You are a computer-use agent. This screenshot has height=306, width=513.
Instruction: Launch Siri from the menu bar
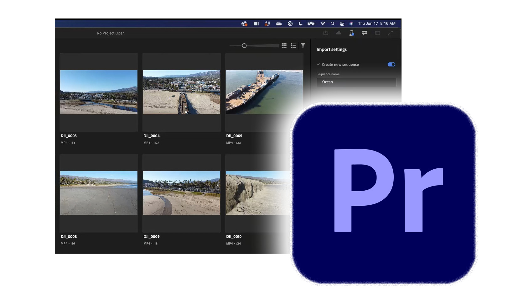pos(351,24)
